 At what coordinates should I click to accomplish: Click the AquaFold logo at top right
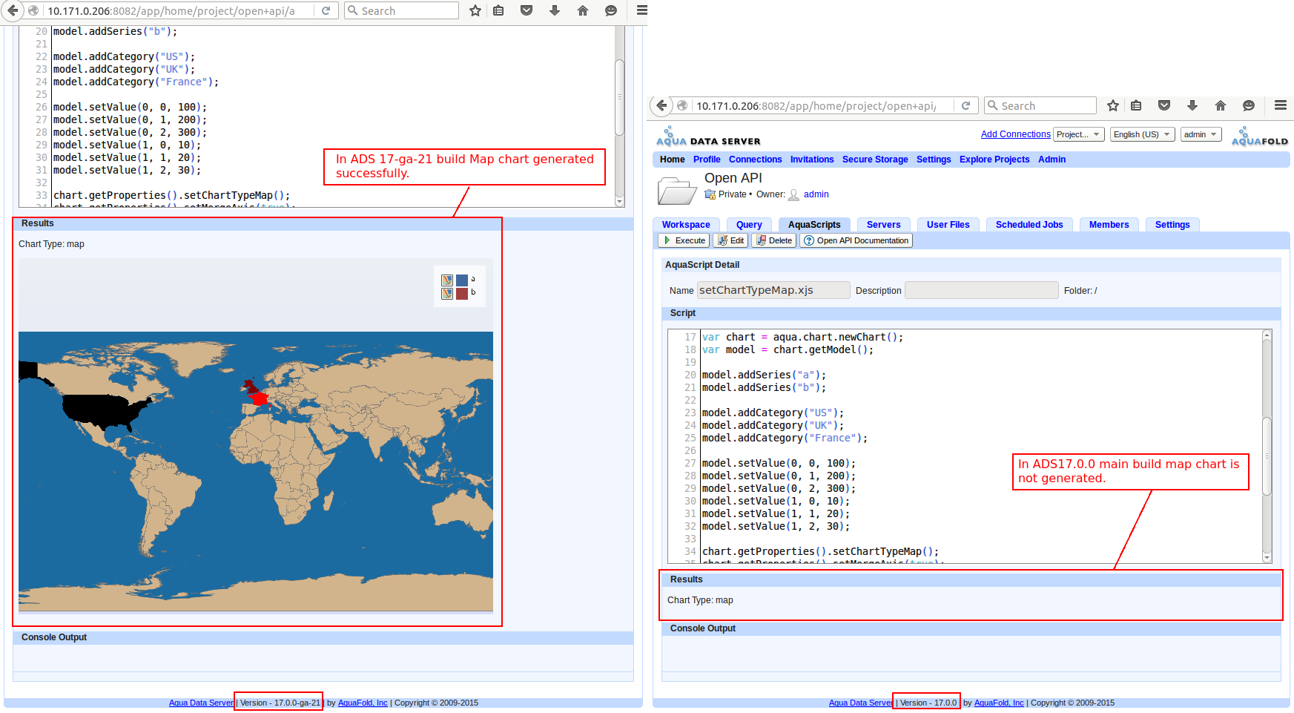(1260, 137)
